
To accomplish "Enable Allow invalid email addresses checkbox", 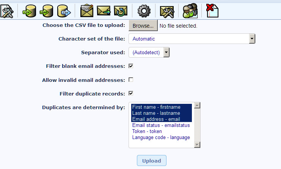I will tap(131, 80).
